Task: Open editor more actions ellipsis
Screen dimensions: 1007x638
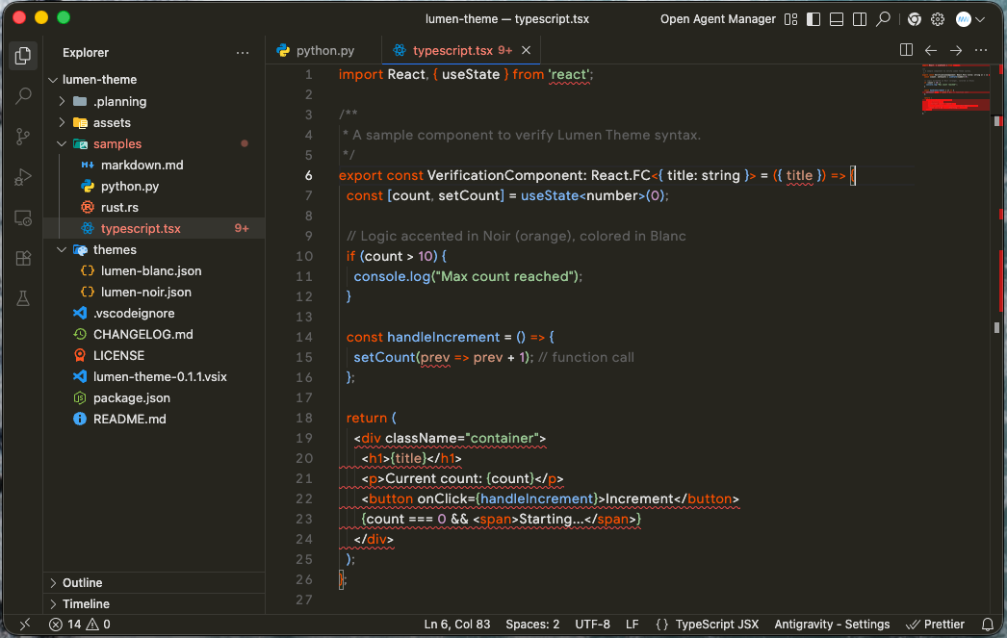Action: click(981, 50)
